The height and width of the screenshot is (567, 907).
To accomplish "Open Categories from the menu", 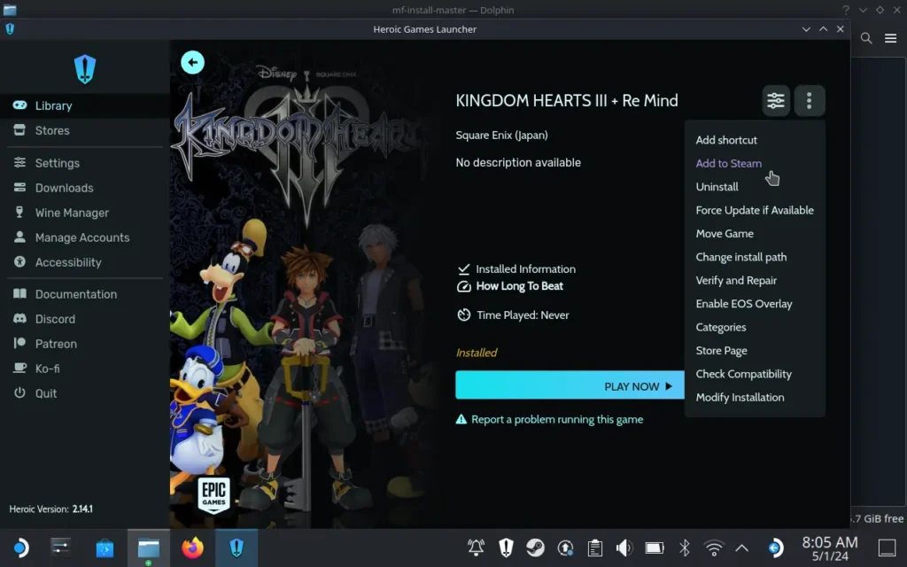I will [755, 328].
